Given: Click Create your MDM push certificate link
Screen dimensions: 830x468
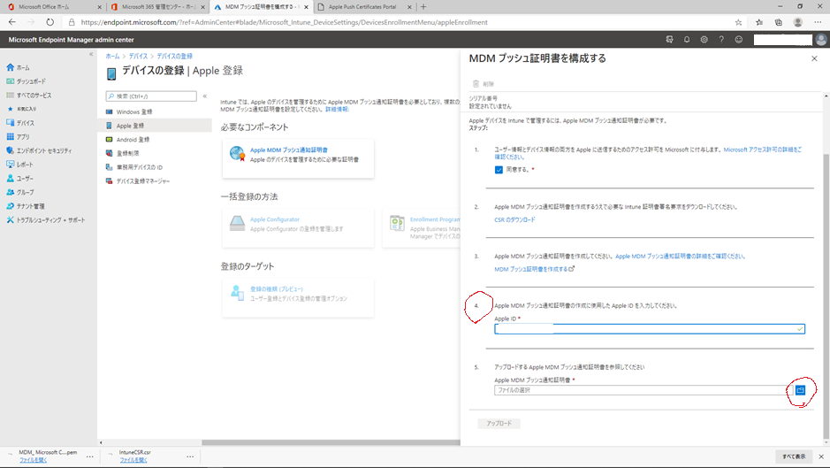Looking at the screenshot, I should point(534,269).
